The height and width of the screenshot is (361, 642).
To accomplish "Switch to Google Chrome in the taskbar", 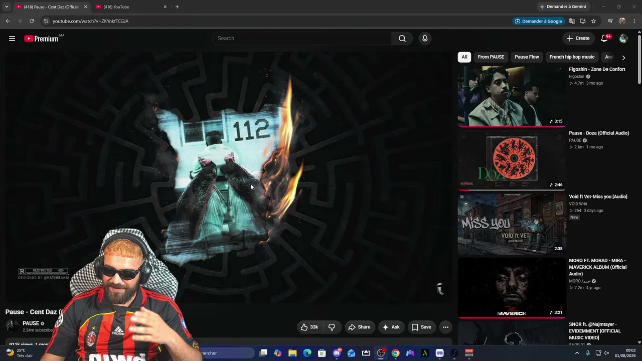I will point(396,353).
